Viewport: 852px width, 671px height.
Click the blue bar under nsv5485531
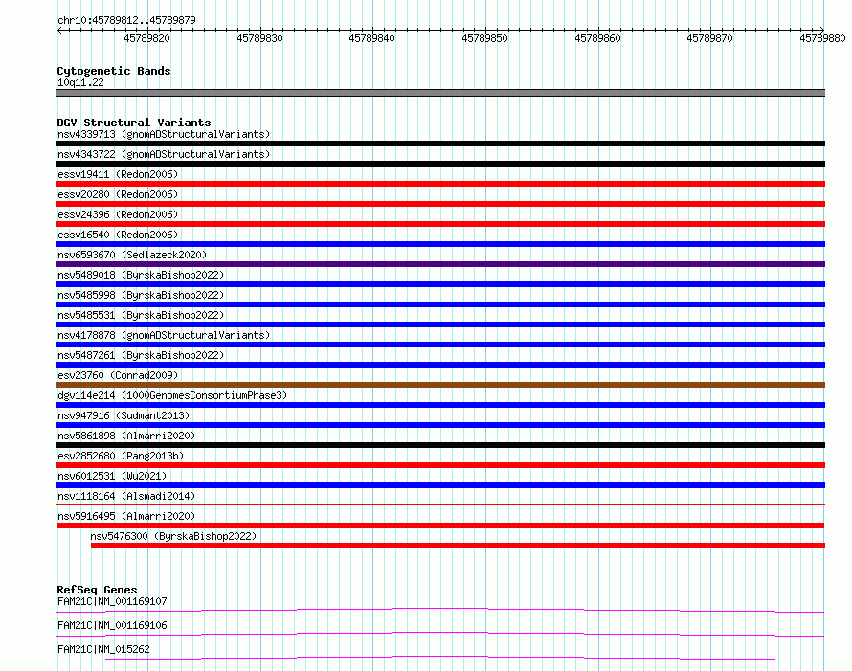pyautogui.click(x=440, y=324)
